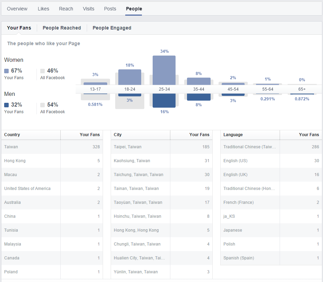This screenshot has width=323, height=282.
Task: Open the Overview tab
Action: pos(17,9)
